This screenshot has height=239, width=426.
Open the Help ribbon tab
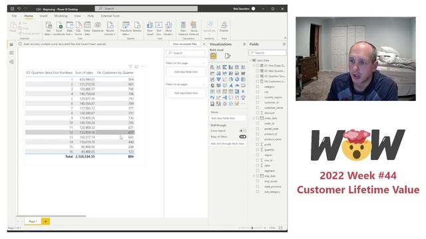click(91, 16)
